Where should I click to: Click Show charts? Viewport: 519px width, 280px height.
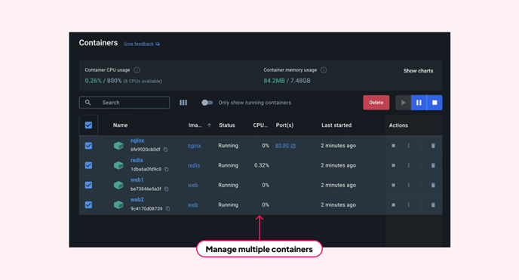point(418,71)
